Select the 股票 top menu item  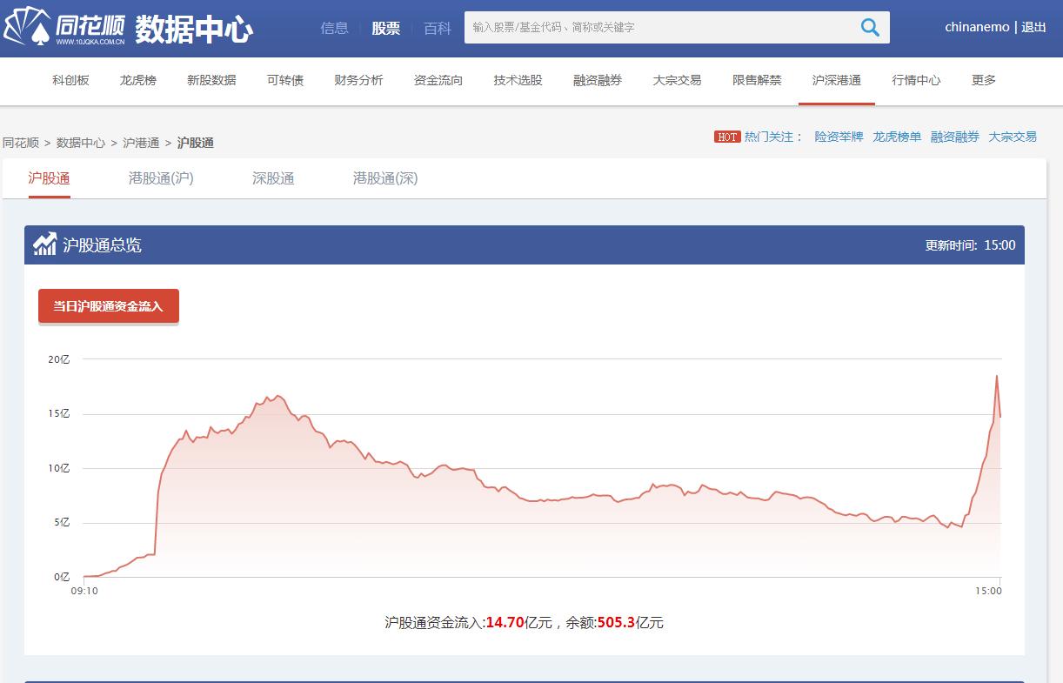click(x=386, y=28)
